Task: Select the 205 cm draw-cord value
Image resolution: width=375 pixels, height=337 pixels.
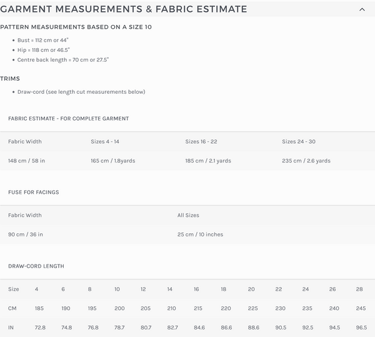Action: tap(146, 308)
